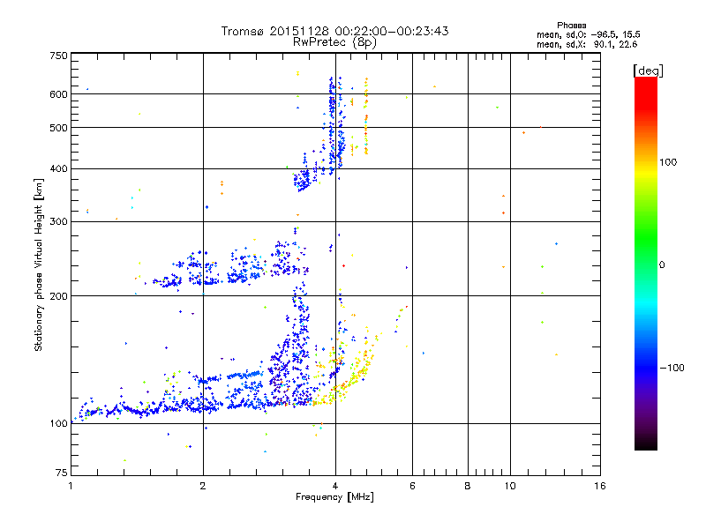Screen dimensions: 706x529
Task: Click the '16' x-axis tick label
Action: [x=600, y=486]
